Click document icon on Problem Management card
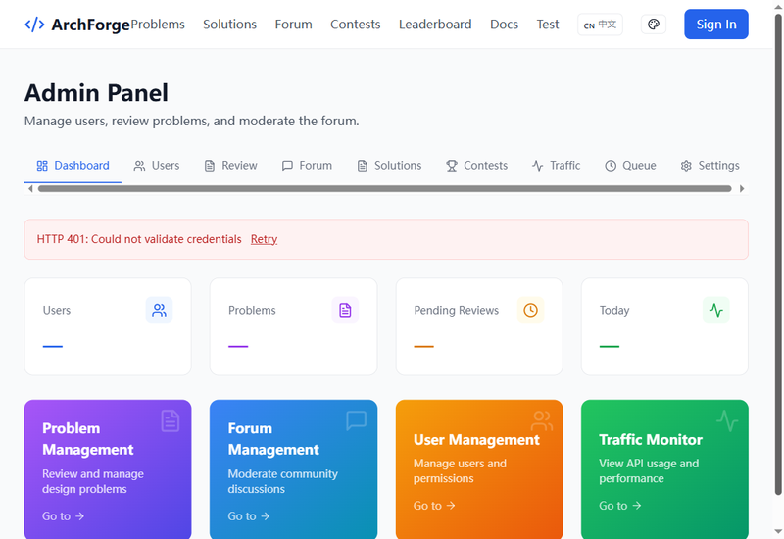Screen dimensions: 784x539 170,421
